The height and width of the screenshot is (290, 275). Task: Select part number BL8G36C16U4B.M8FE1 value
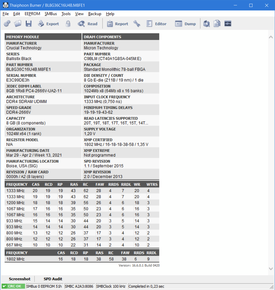pos(28,69)
